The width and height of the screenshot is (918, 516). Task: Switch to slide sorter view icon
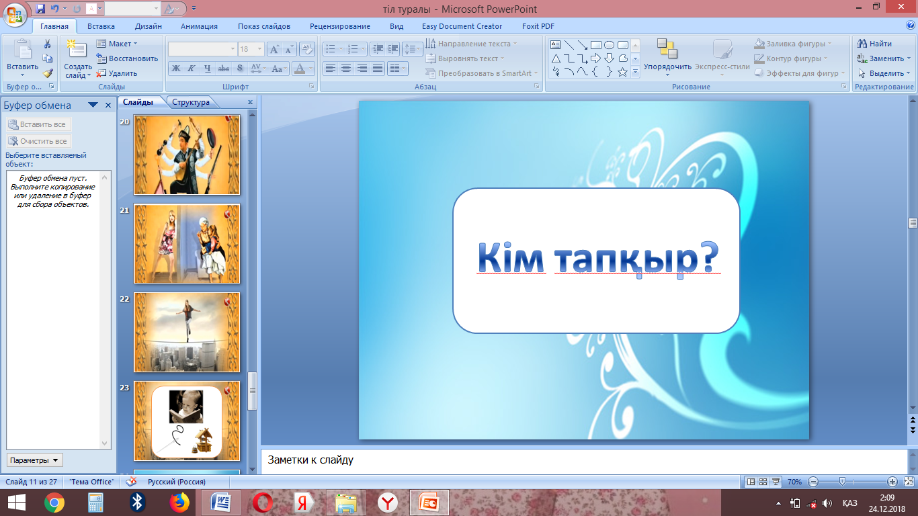point(763,482)
